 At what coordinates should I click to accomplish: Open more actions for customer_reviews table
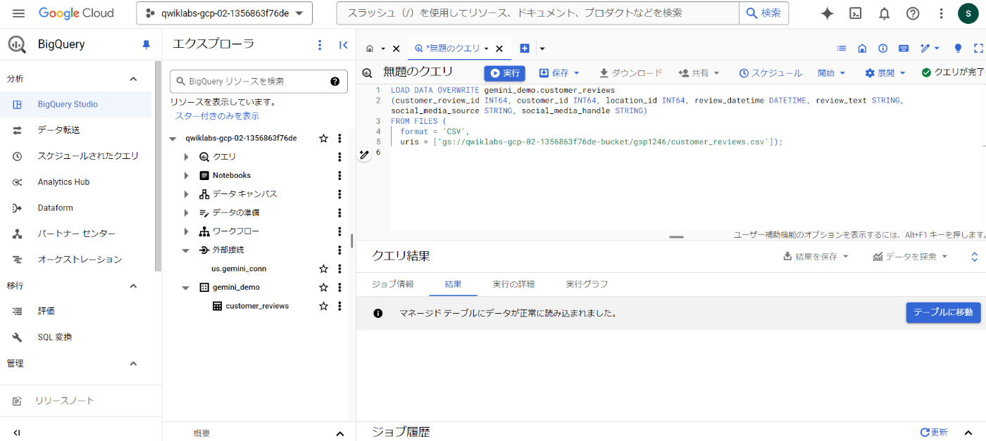pyautogui.click(x=339, y=306)
